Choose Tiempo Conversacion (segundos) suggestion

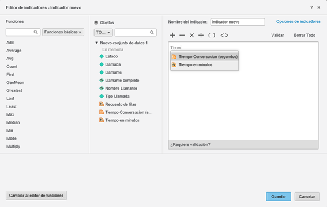[x=205, y=57]
